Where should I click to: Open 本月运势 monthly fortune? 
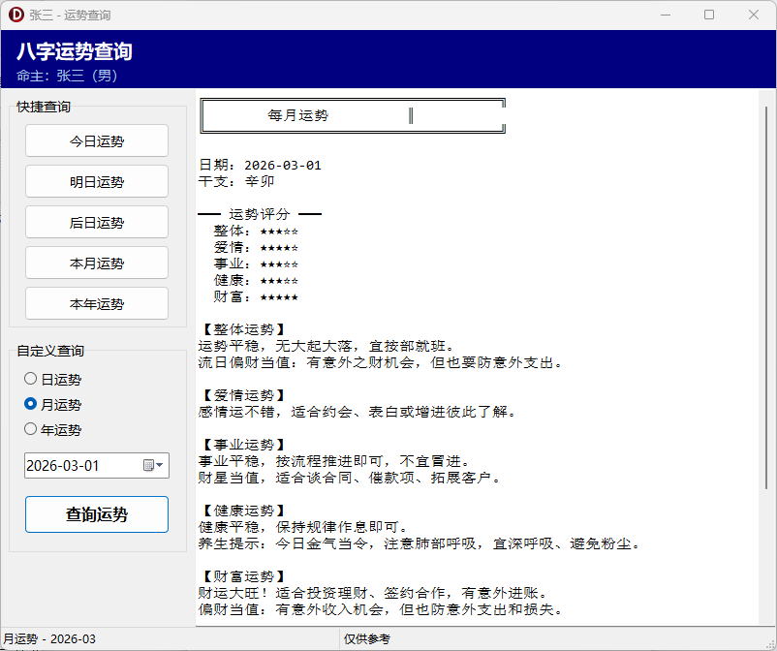[96, 263]
